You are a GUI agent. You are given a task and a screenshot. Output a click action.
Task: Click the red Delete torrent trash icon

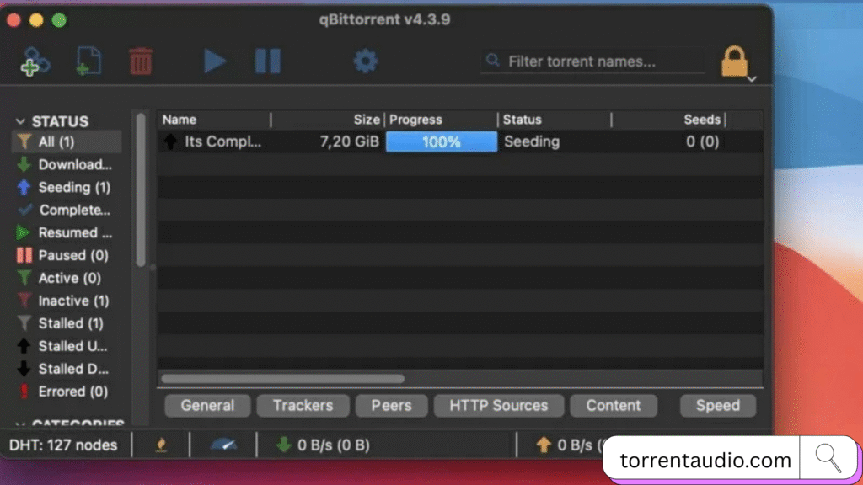pyautogui.click(x=141, y=61)
